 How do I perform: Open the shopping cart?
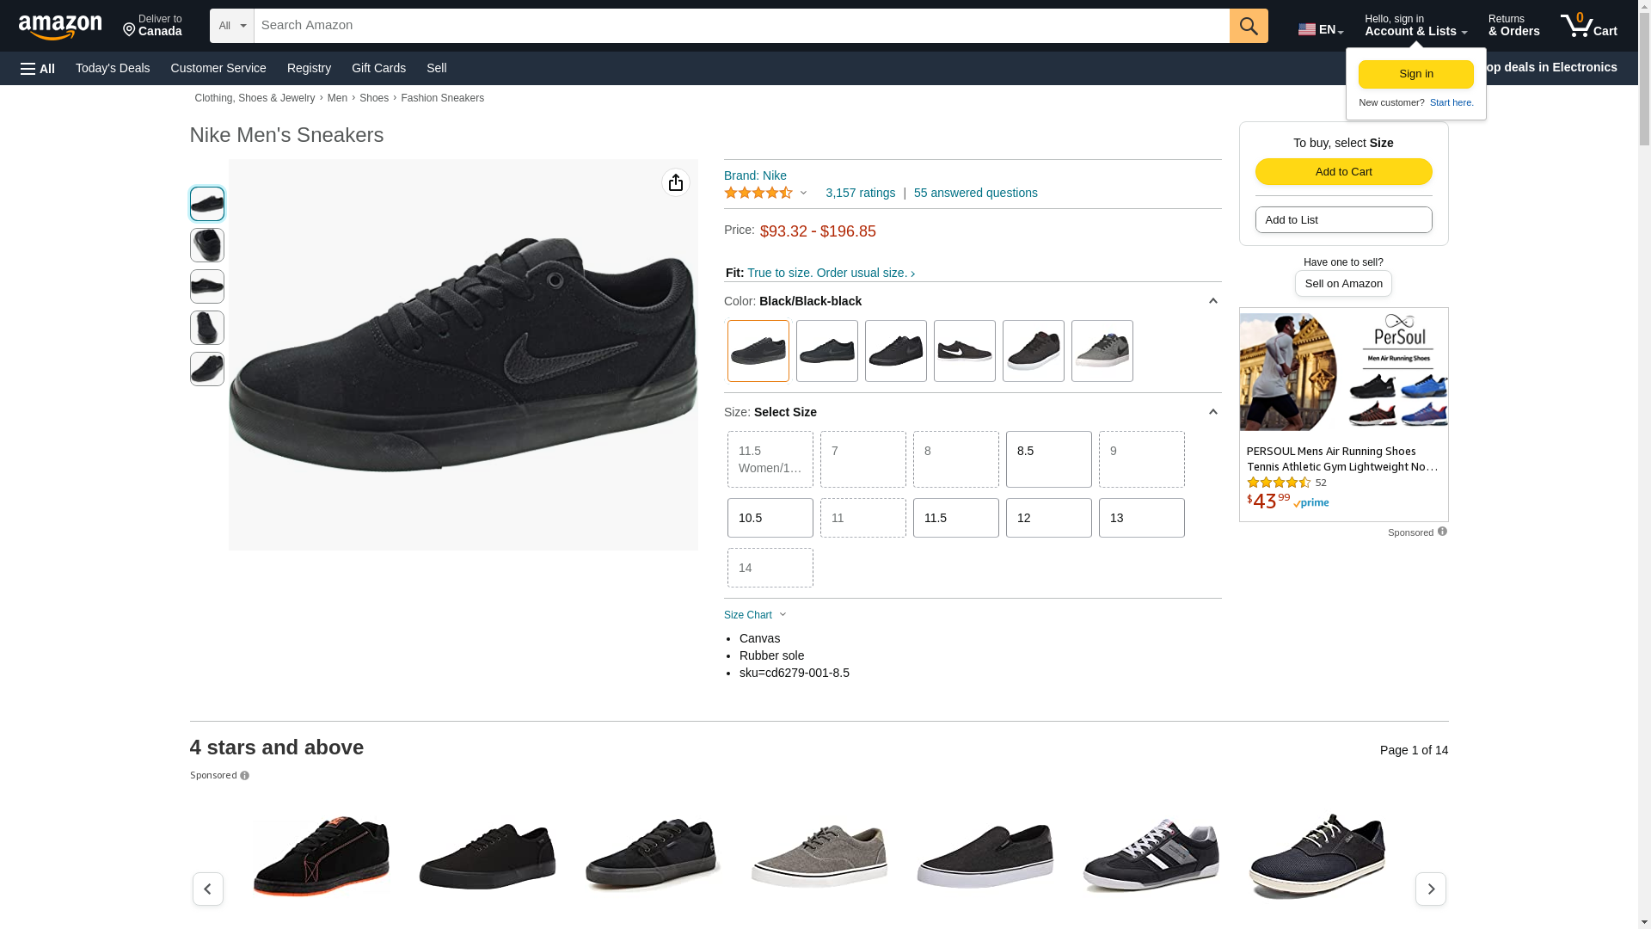coord(1589,26)
